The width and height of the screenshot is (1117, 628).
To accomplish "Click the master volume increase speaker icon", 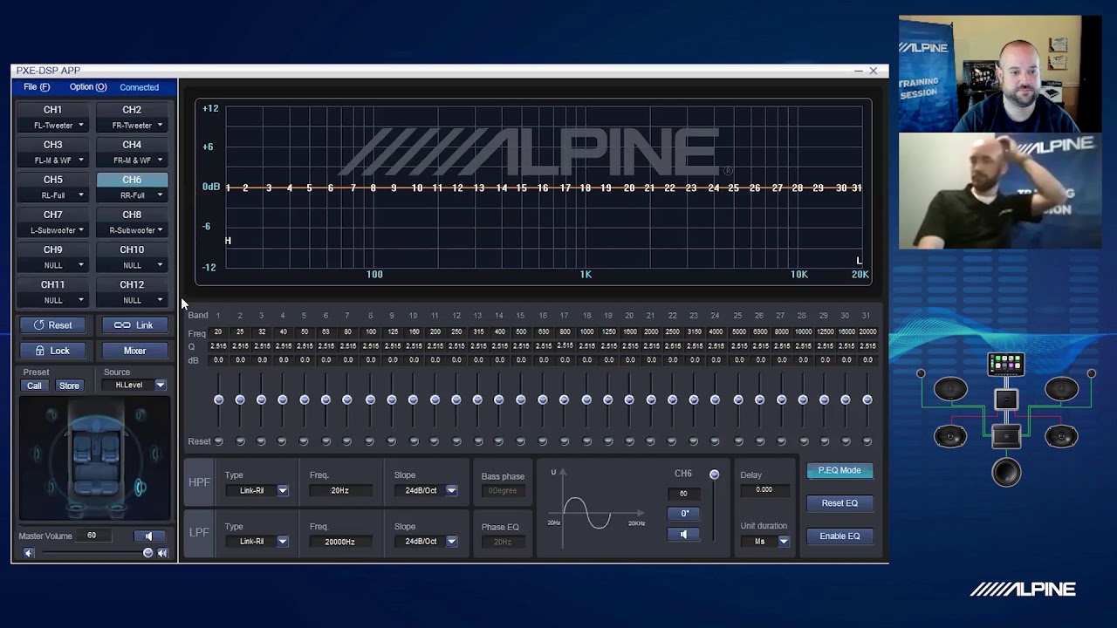I will tap(162, 553).
